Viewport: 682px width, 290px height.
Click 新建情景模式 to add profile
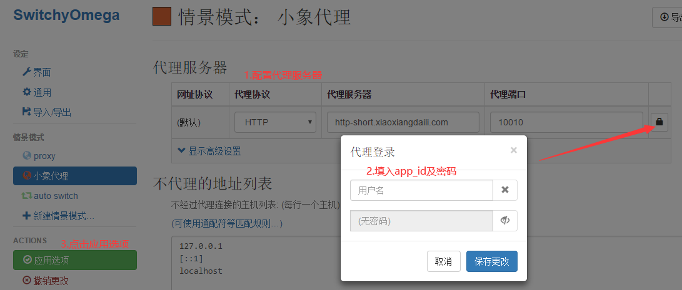pyautogui.click(x=63, y=216)
